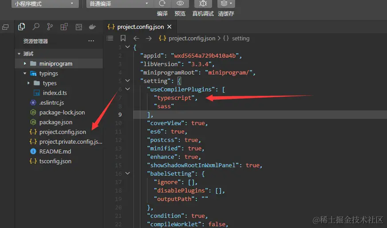This screenshot has width=387, height=228.
Task: Click the "disablePlugins" key
Action: pos(181,191)
